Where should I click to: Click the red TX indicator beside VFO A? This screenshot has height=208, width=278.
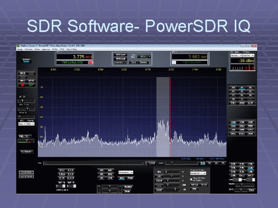[x=91, y=62]
